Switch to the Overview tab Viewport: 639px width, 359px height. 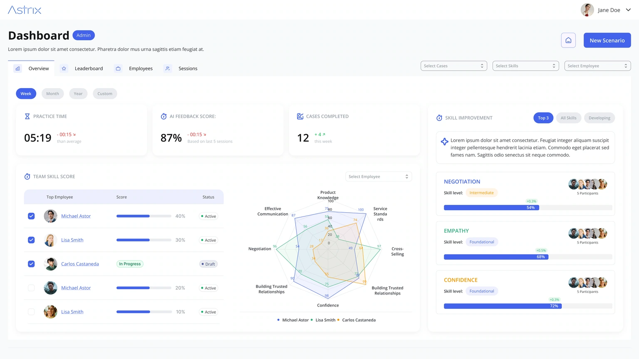[x=31, y=69]
